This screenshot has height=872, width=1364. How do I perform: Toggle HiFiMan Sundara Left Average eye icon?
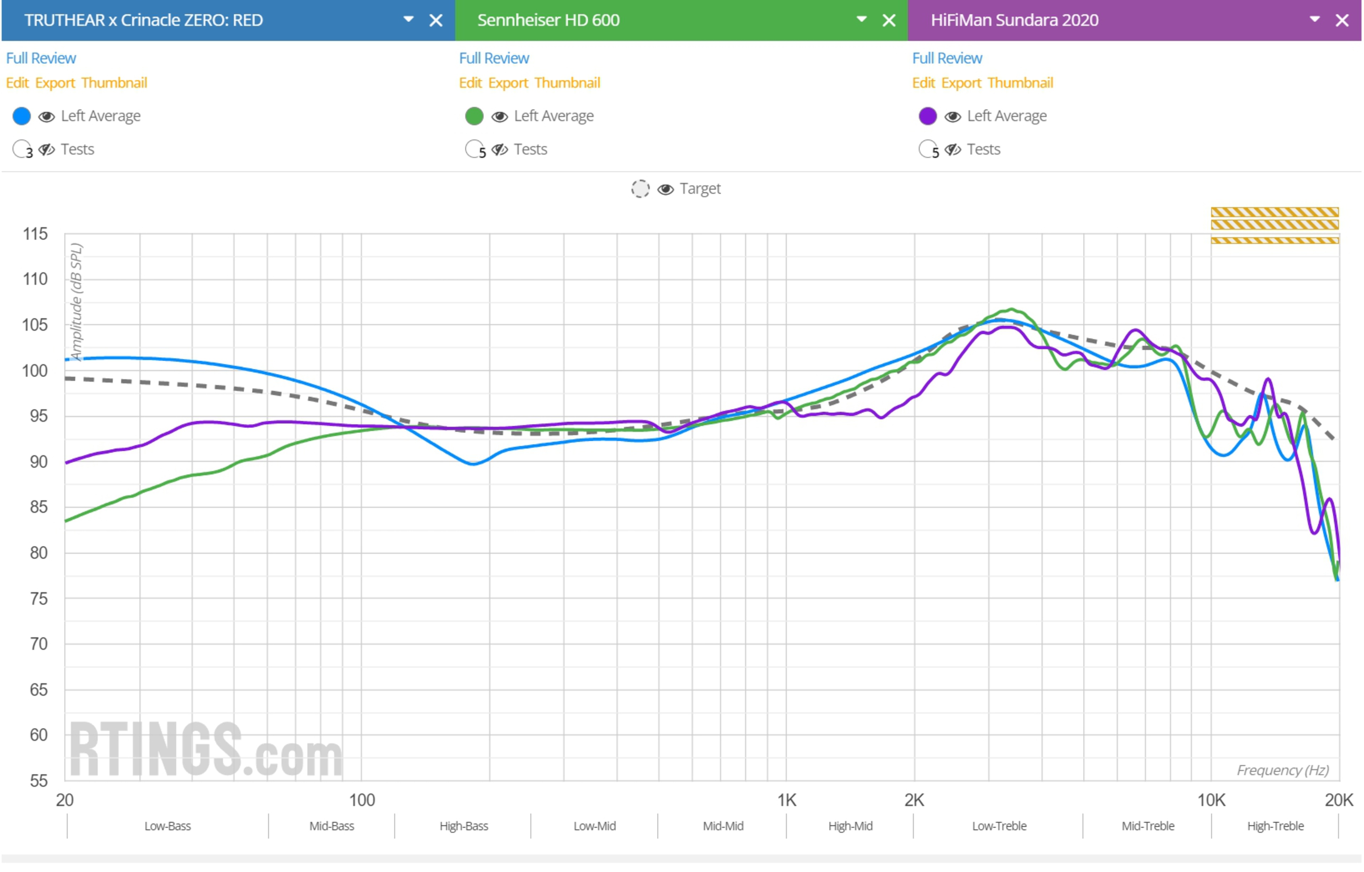pos(953,117)
